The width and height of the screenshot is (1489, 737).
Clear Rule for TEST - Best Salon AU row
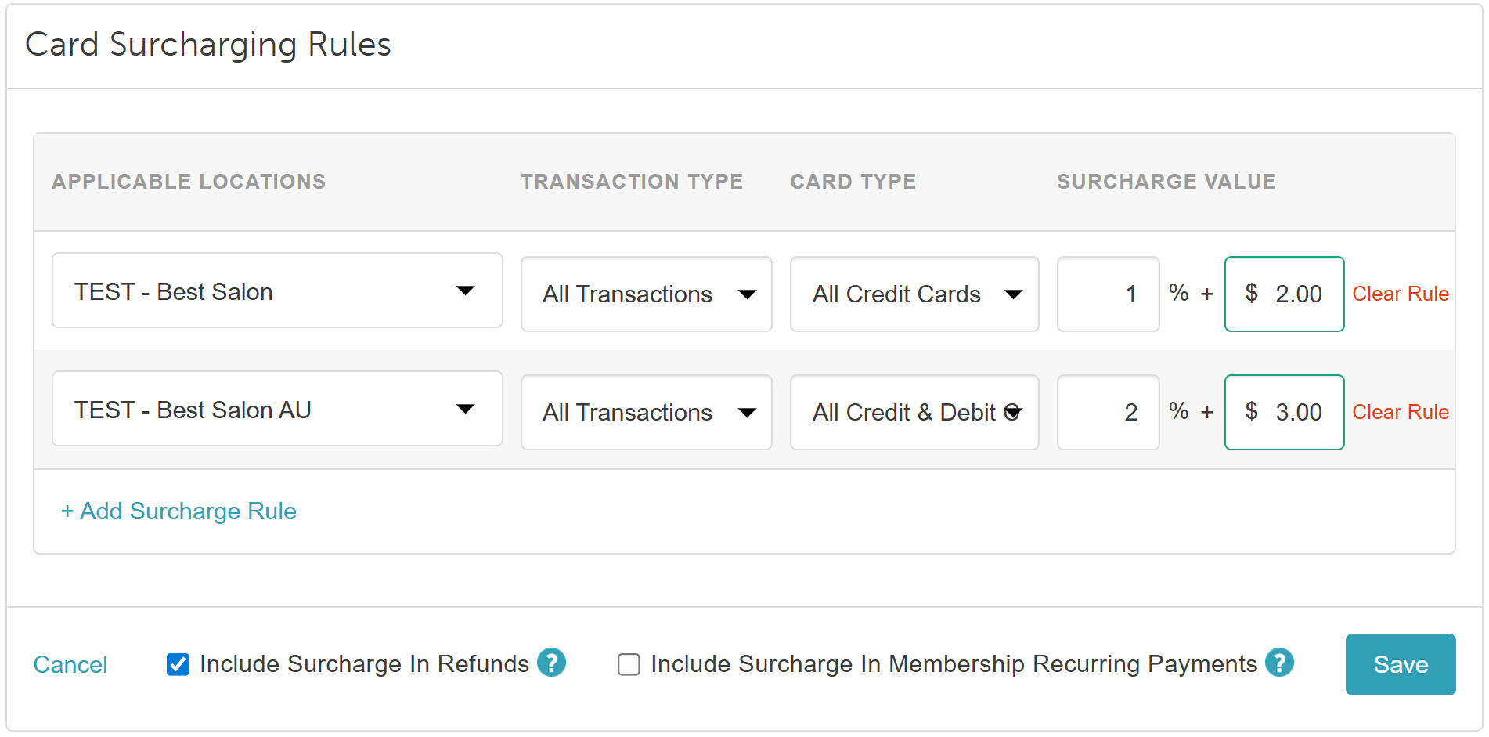pyautogui.click(x=1401, y=412)
